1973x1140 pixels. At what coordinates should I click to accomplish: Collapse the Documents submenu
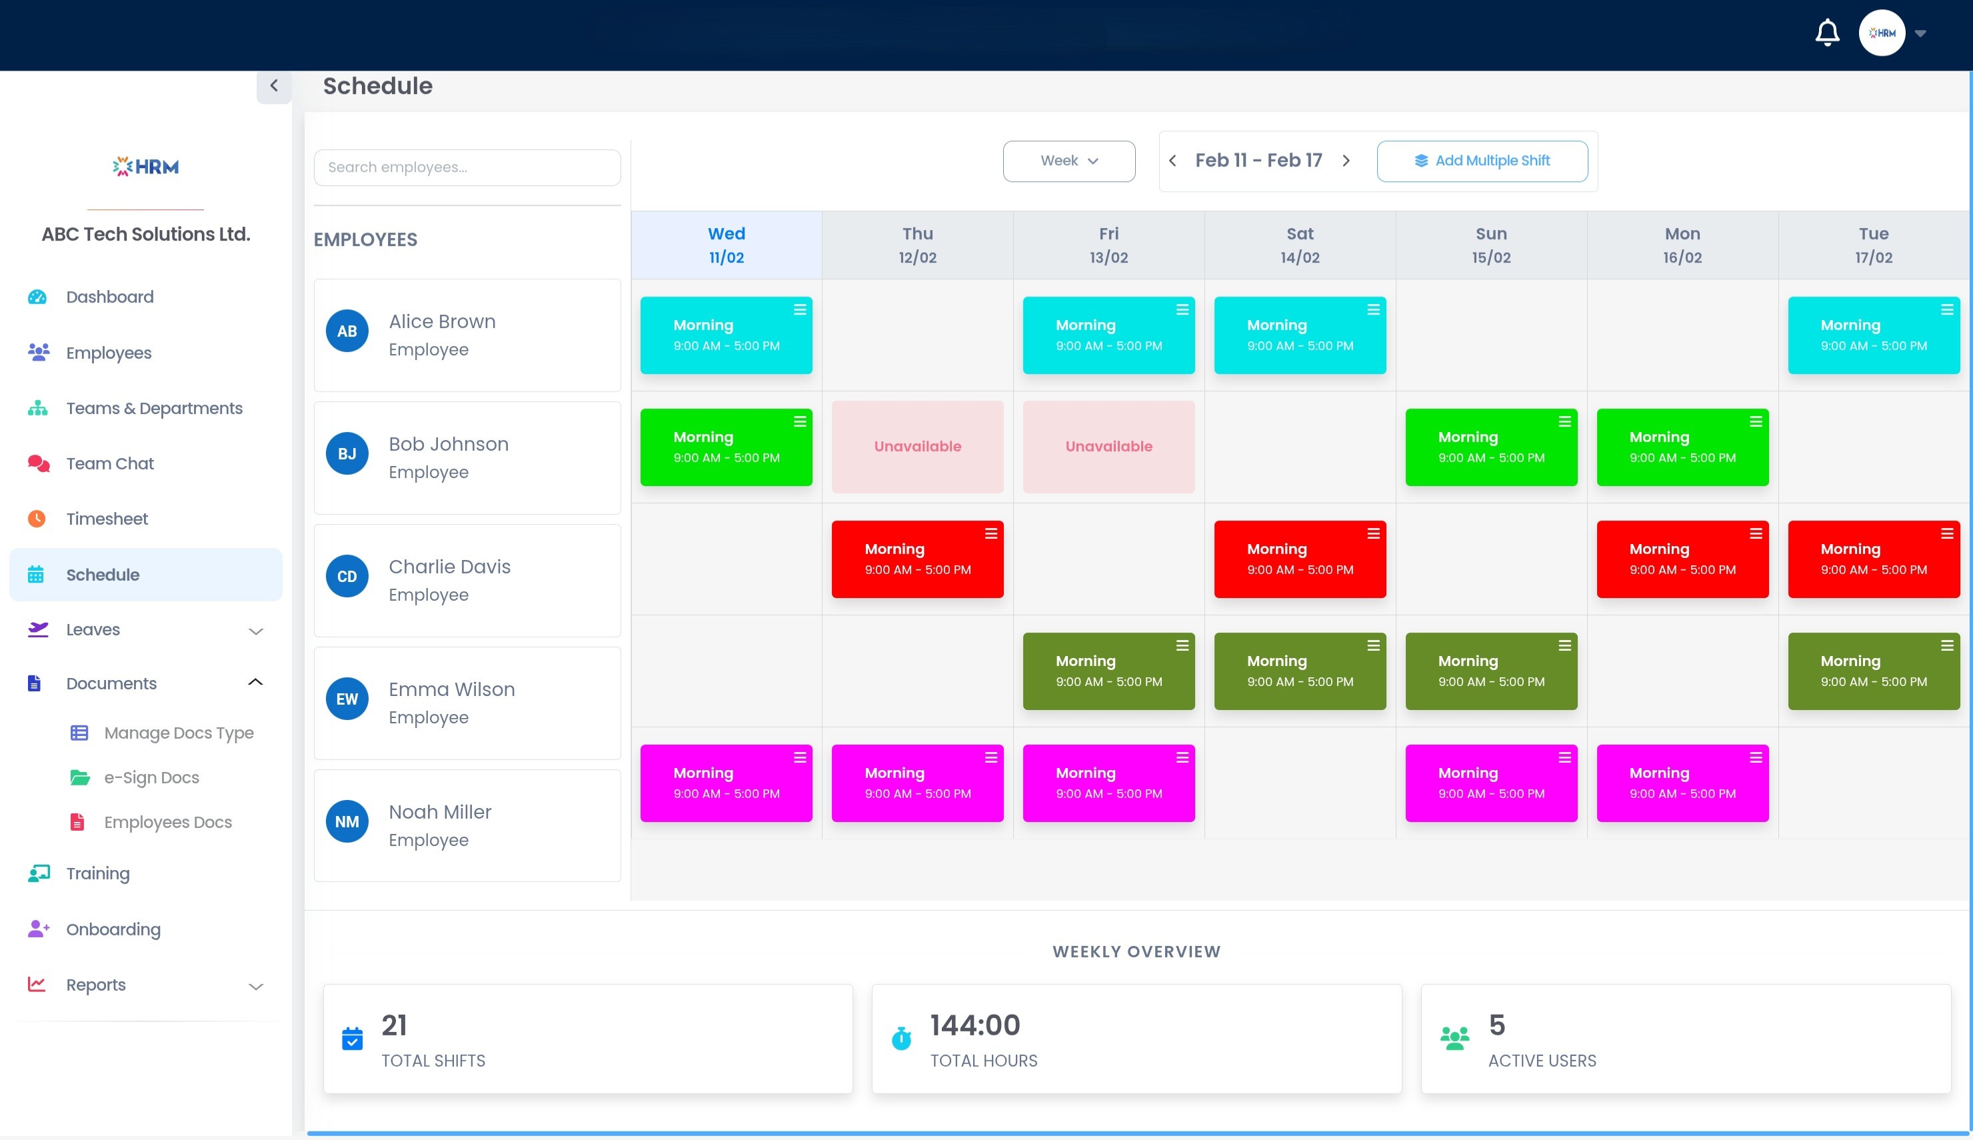255,683
